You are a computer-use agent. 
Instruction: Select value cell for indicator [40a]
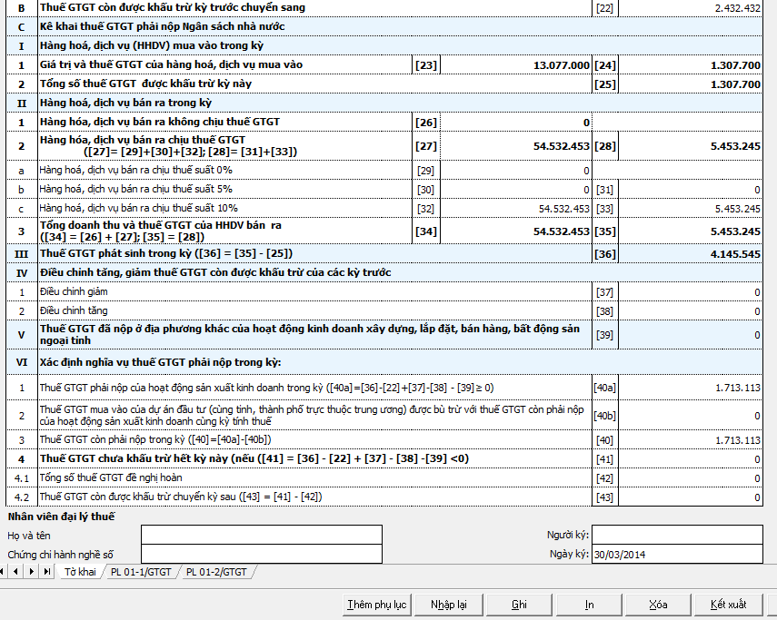[691, 388]
